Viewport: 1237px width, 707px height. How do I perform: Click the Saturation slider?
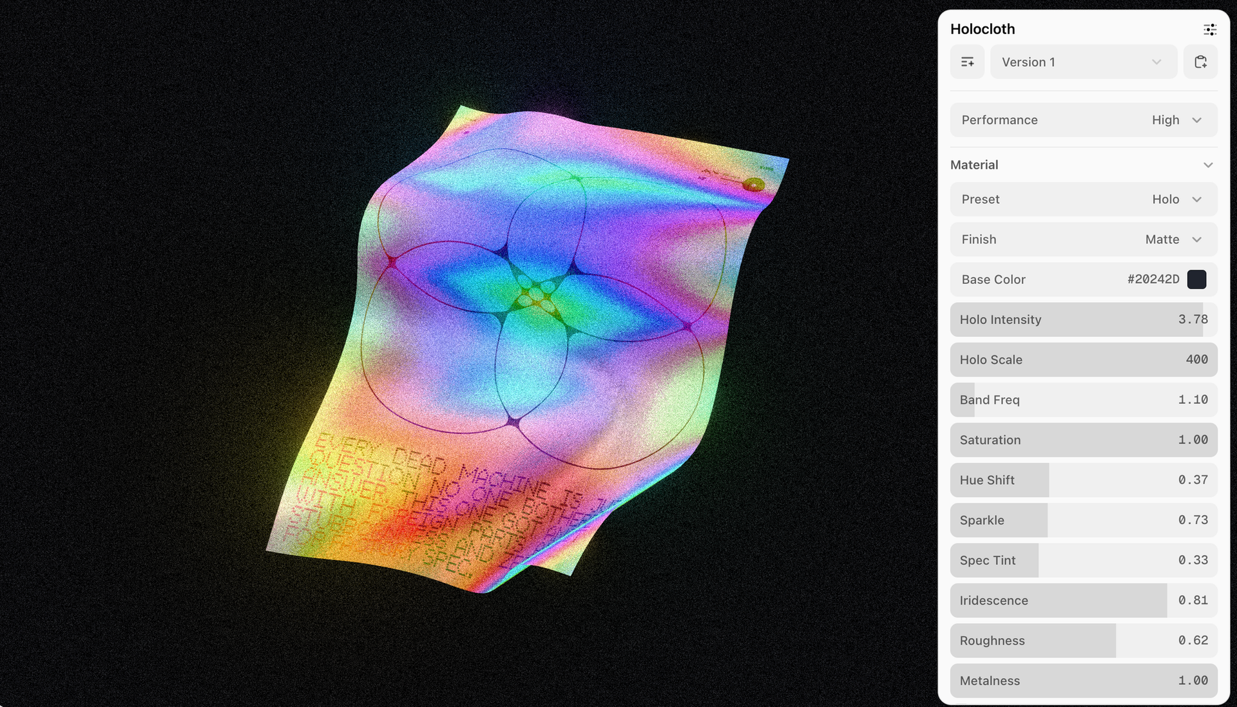point(1084,440)
